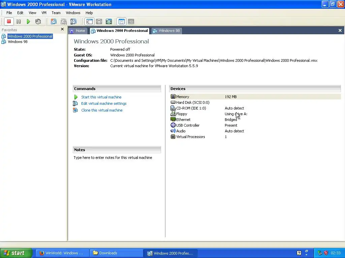Select the Memory device row
Viewport: 345px width, 258px height.
click(255, 97)
